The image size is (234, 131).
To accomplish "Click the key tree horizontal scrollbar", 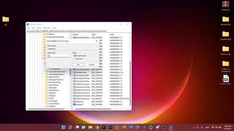I will click(46, 109).
